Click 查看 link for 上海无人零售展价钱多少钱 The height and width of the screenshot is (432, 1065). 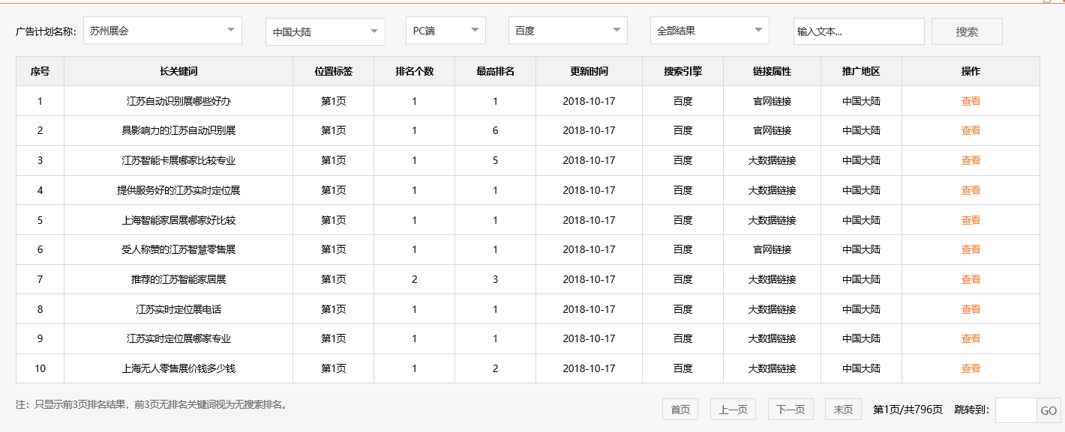[970, 368]
